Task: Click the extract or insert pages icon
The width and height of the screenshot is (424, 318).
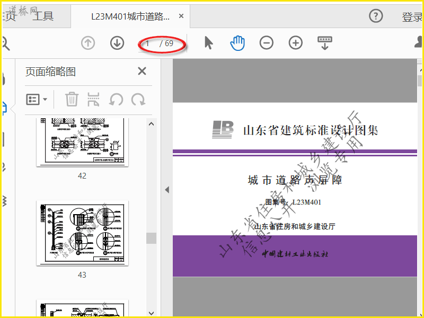Action: point(94,99)
